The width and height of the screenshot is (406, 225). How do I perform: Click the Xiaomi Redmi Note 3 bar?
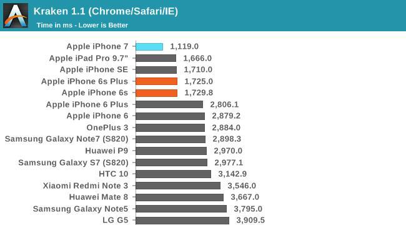[x=178, y=186]
